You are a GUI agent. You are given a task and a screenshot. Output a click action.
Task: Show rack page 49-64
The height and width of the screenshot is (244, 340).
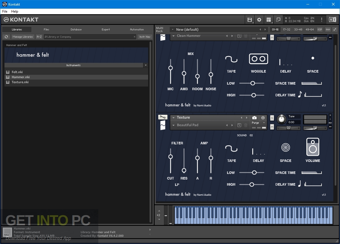coord(310,29)
